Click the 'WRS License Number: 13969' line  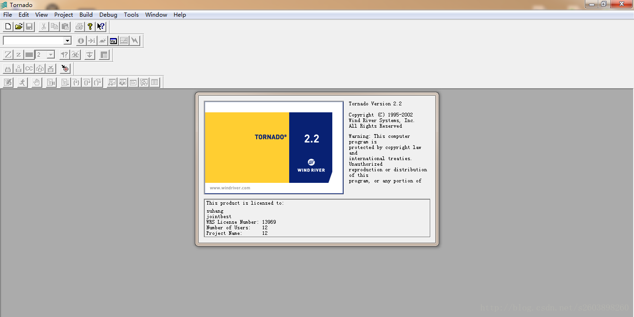click(241, 222)
